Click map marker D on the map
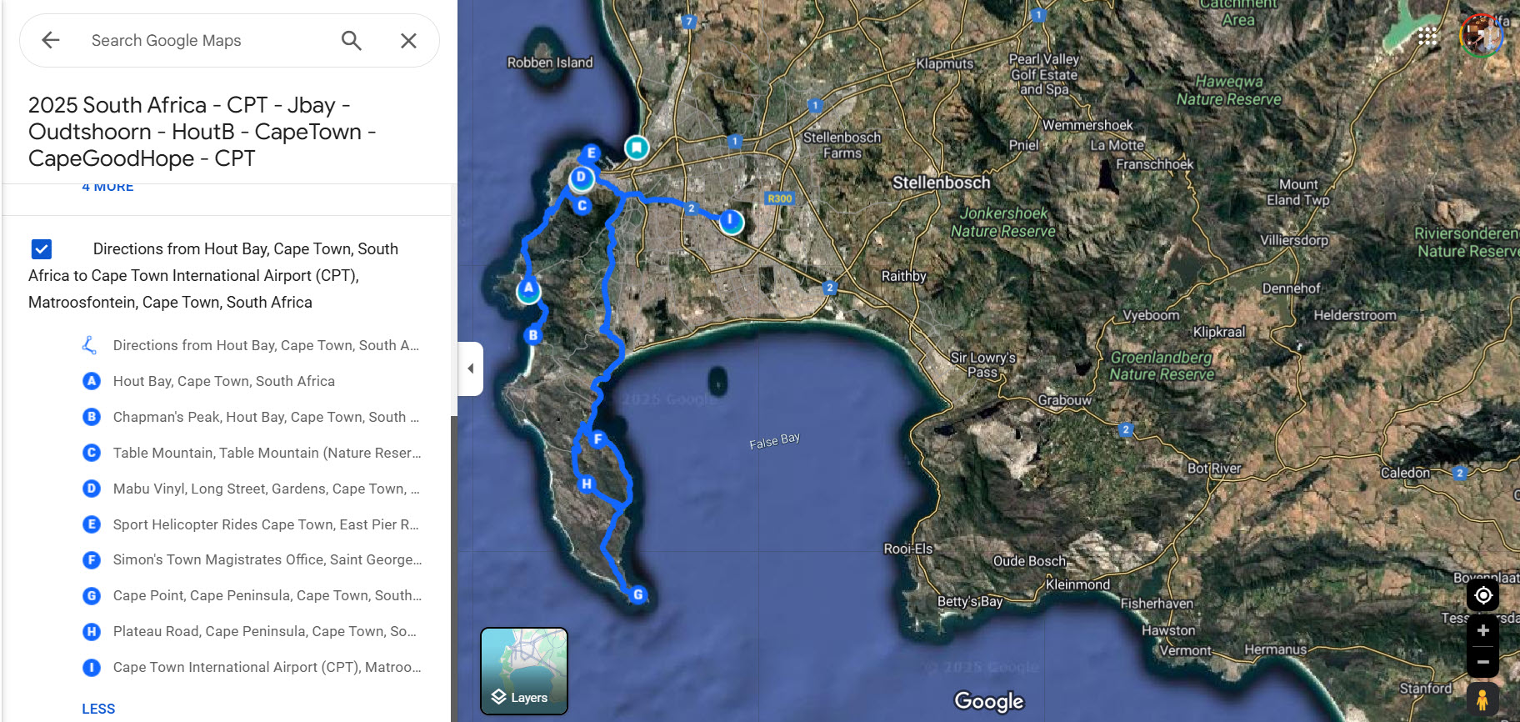Image resolution: width=1520 pixels, height=722 pixels. click(582, 178)
